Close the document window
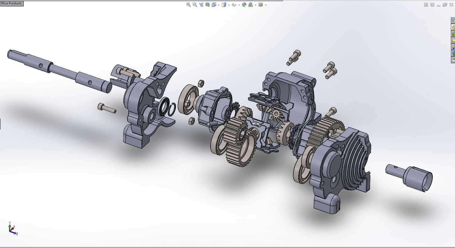 (x=451, y=5)
